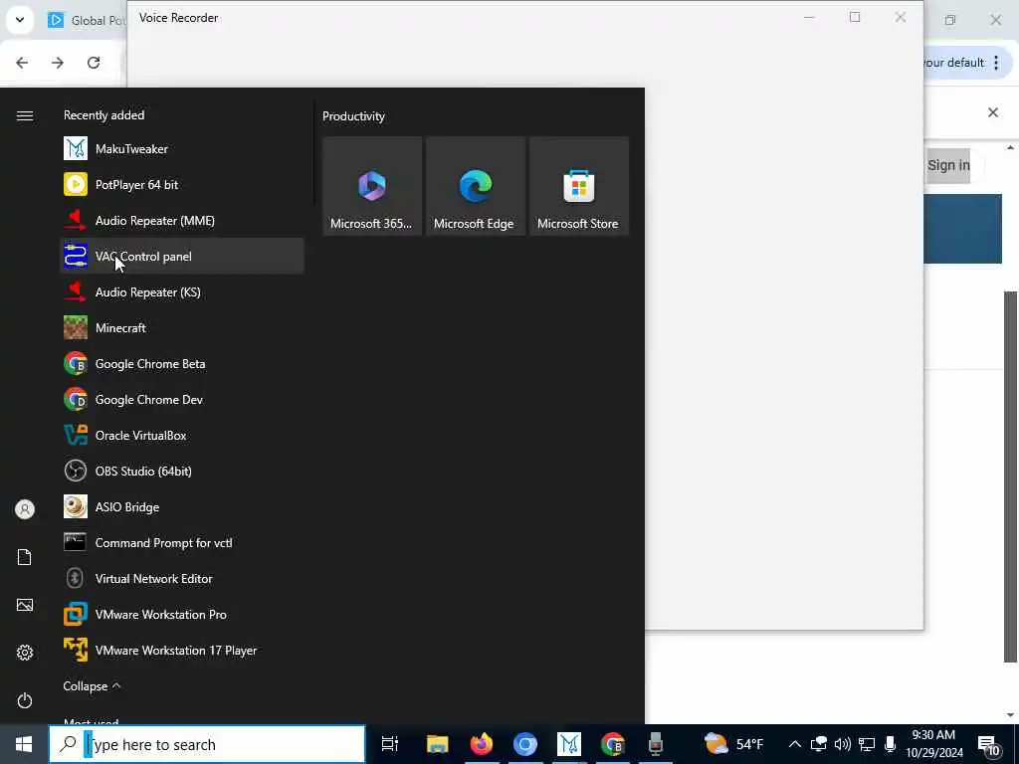The width and height of the screenshot is (1019, 764).
Task: Open Google Chrome Beta
Action: coord(182,364)
